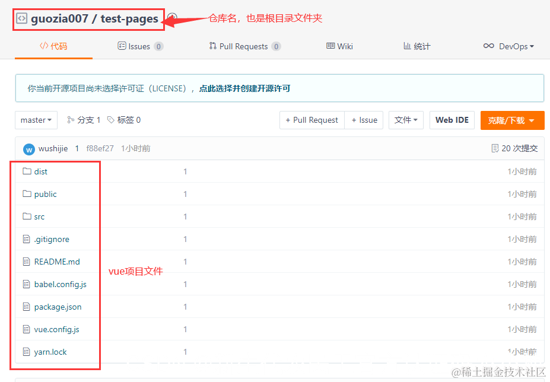
Task: Launch the Web IDE button
Action: 452,120
